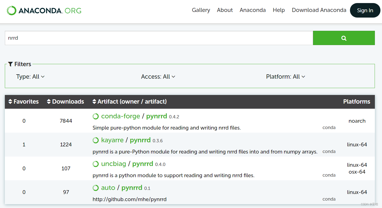Open the Access: All filter dropdown
Screen dimensions: 382x208
click(158, 77)
